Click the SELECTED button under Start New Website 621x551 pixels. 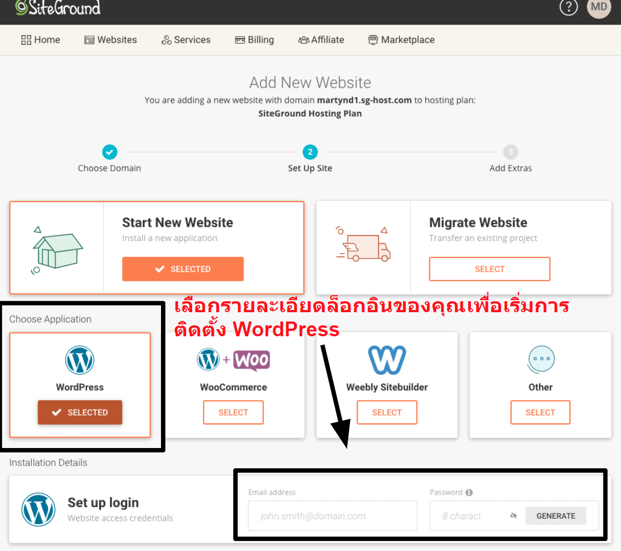tap(182, 269)
